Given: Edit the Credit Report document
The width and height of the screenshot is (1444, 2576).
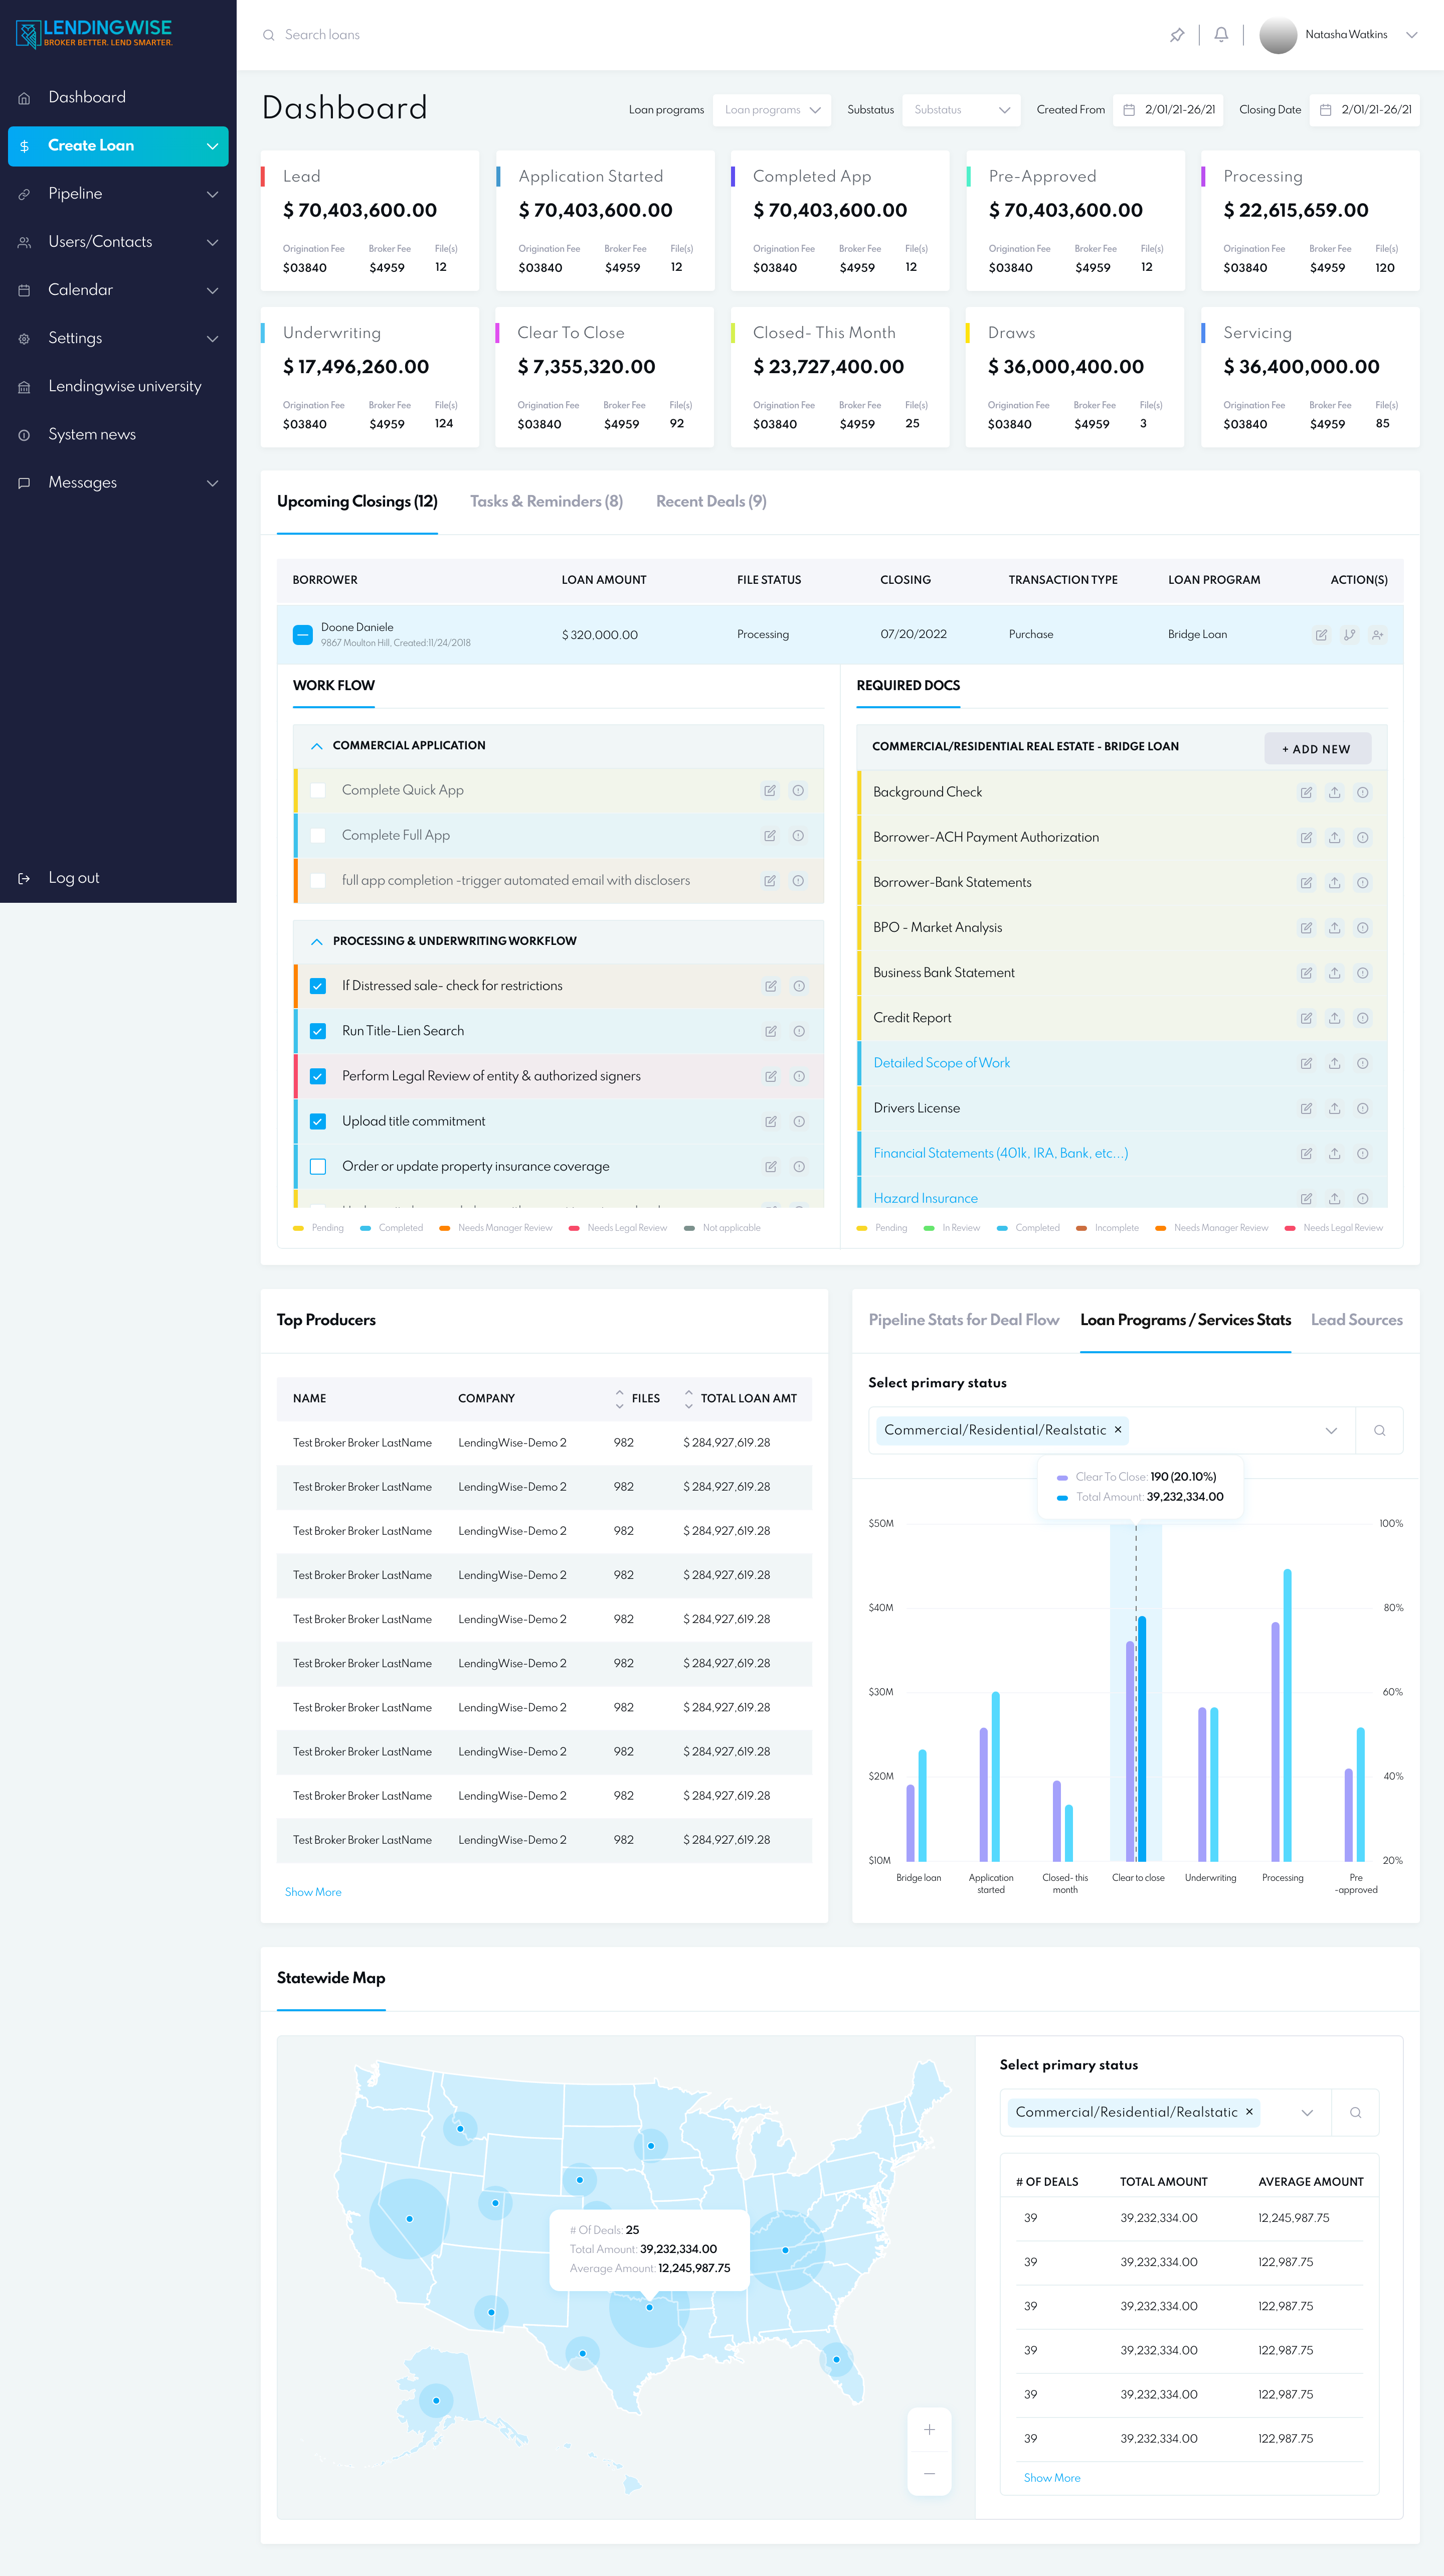Looking at the screenshot, I should 1306,1018.
